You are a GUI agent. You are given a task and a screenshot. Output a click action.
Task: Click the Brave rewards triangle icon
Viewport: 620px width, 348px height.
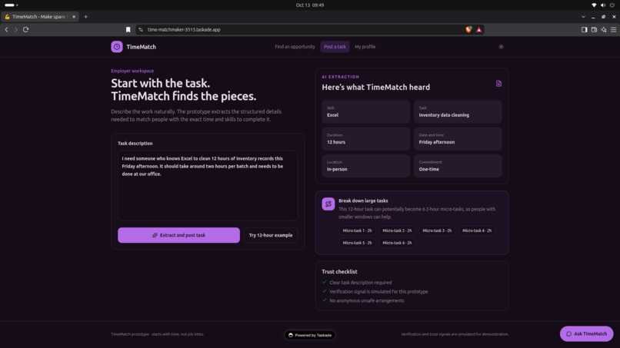coord(478,30)
